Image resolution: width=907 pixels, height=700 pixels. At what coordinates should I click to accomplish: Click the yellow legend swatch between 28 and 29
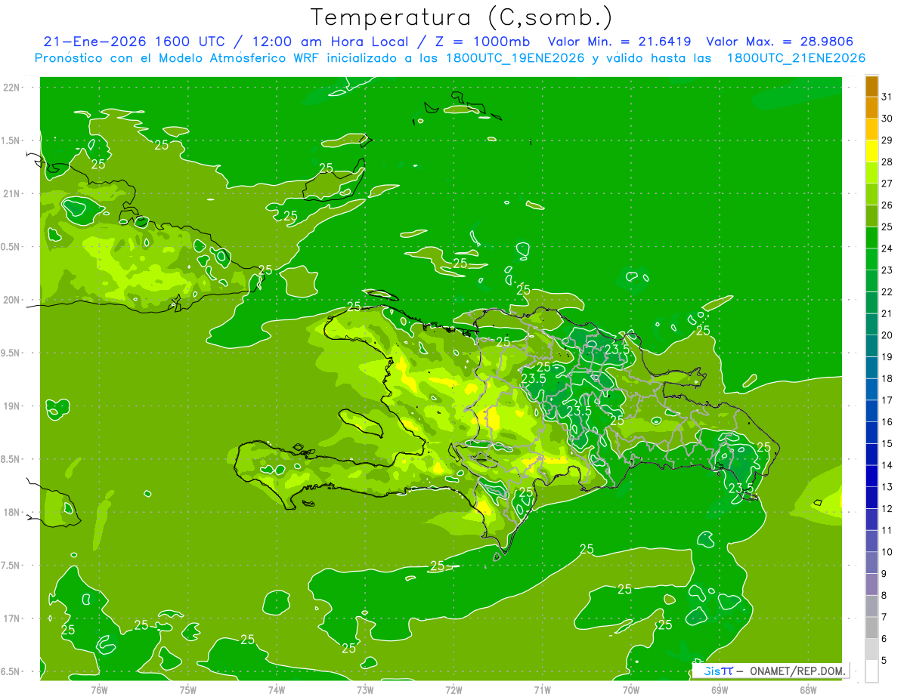[x=871, y=151]
